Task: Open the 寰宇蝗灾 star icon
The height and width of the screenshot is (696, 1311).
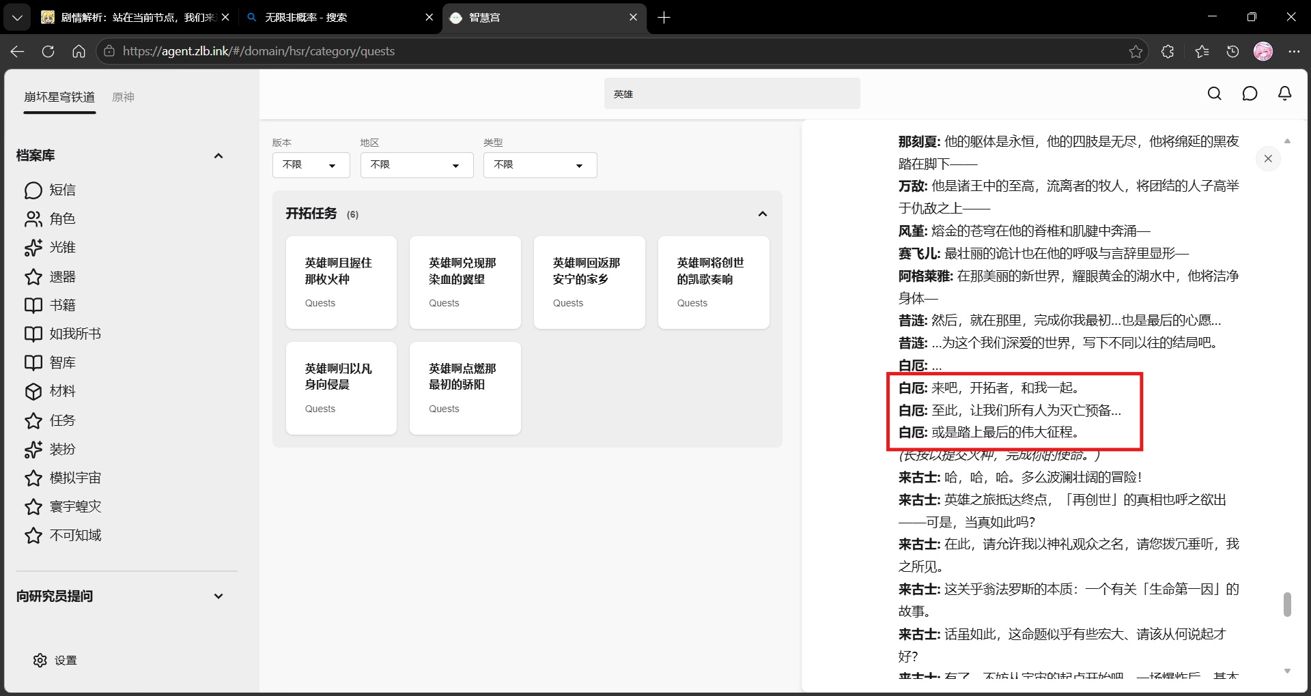Action: coord(33,507)
